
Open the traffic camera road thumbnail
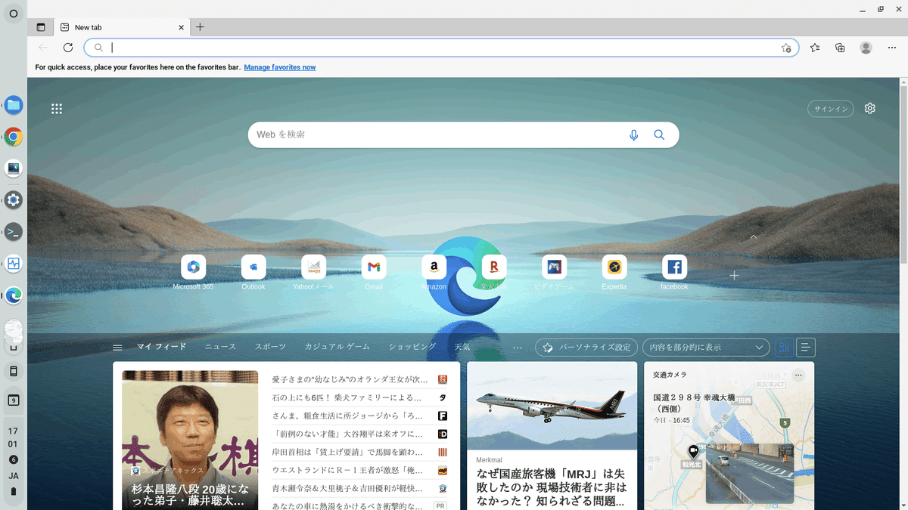click(750, 473)
